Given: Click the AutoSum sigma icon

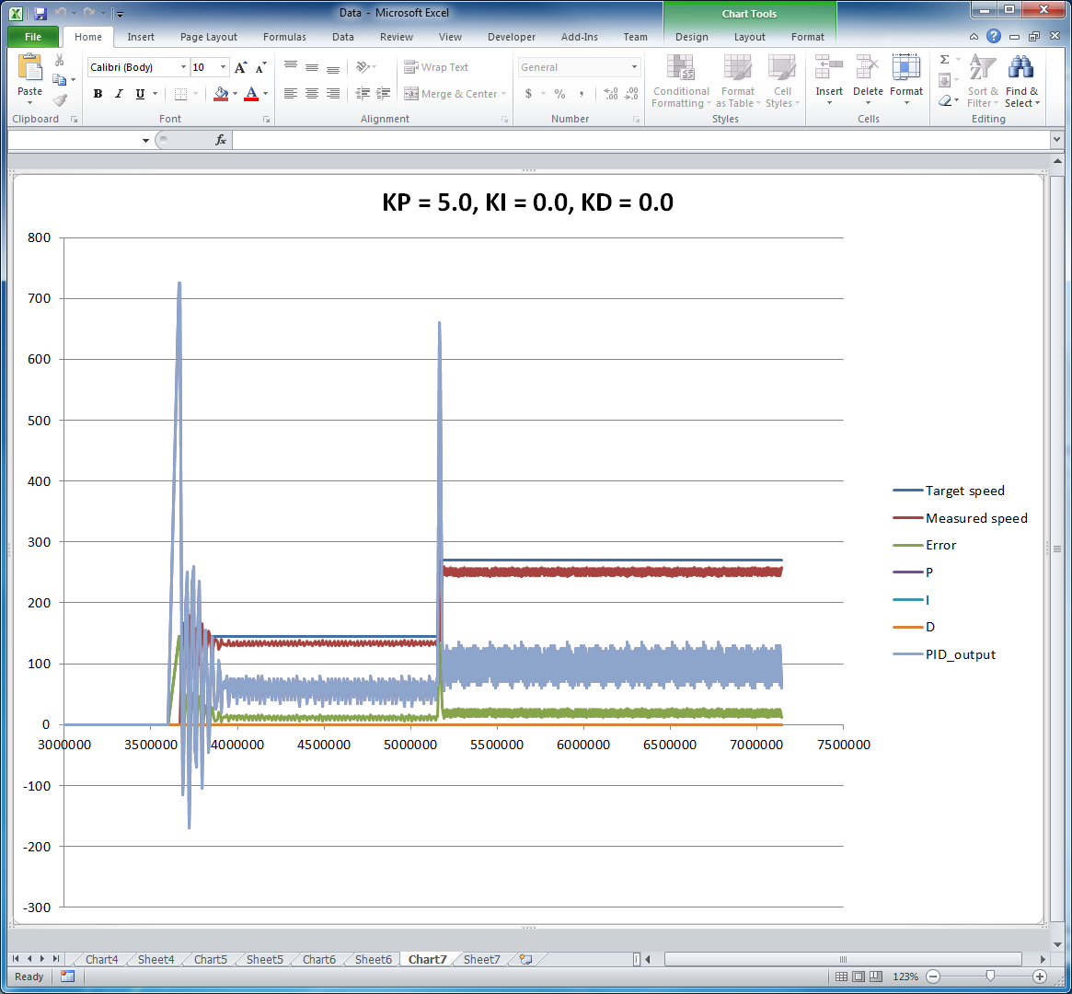Looking at the screenshot, I should (x=945, y=60).
